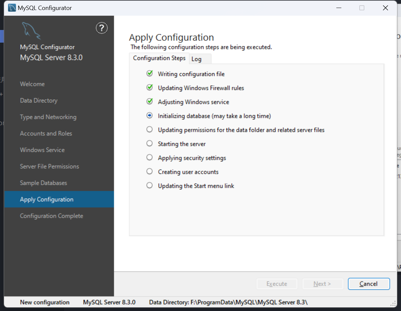Click Data Directory path in status bar
401x311 pixels.
228,302
